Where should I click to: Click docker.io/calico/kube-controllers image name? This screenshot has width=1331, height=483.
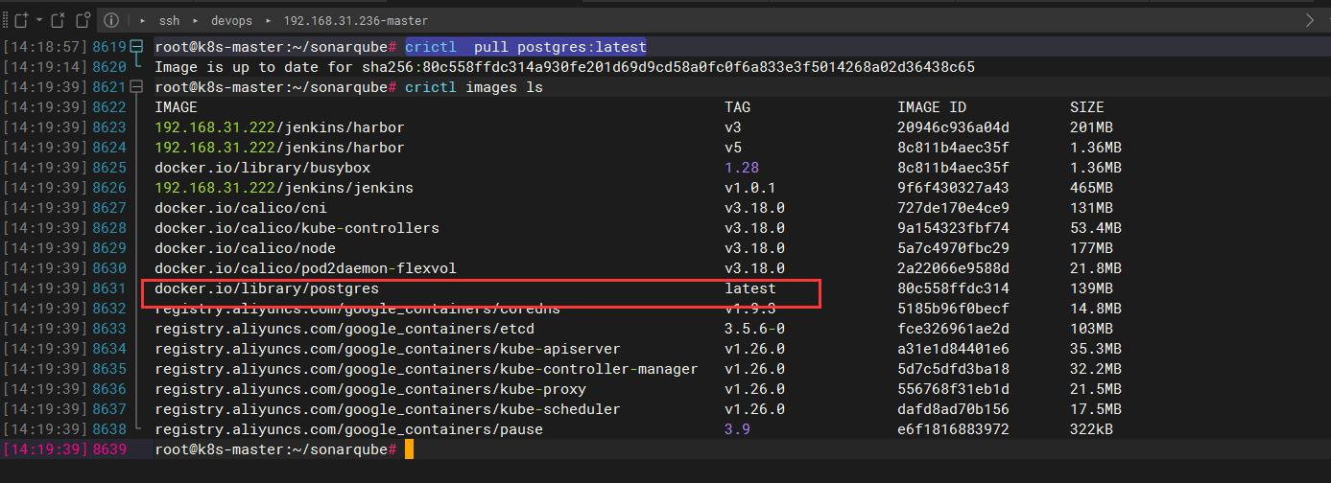pyautogui.click(x=297, y=228)
